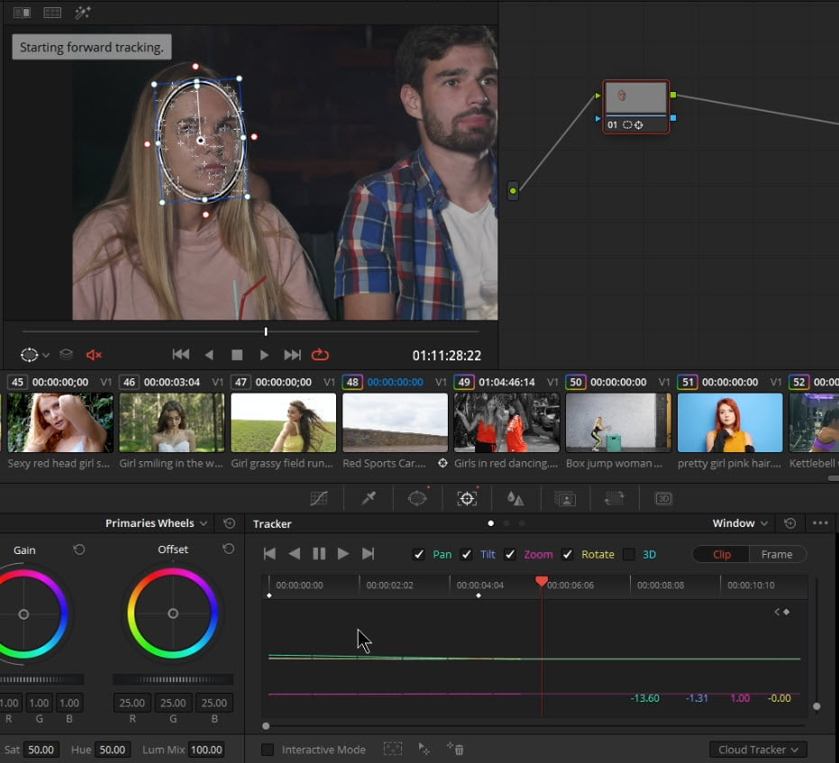Toggle the highlight magic wand

point(82,13)
